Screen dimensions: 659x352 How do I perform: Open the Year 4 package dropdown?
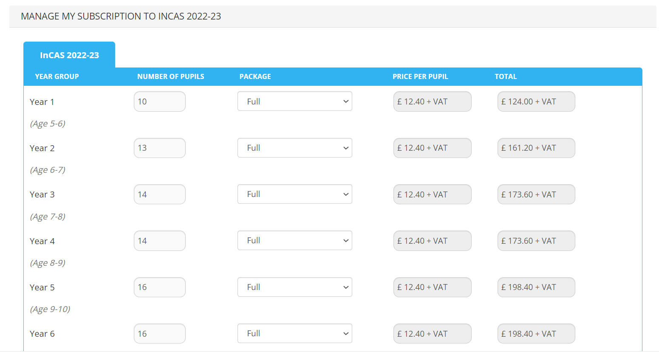(295, 240)
